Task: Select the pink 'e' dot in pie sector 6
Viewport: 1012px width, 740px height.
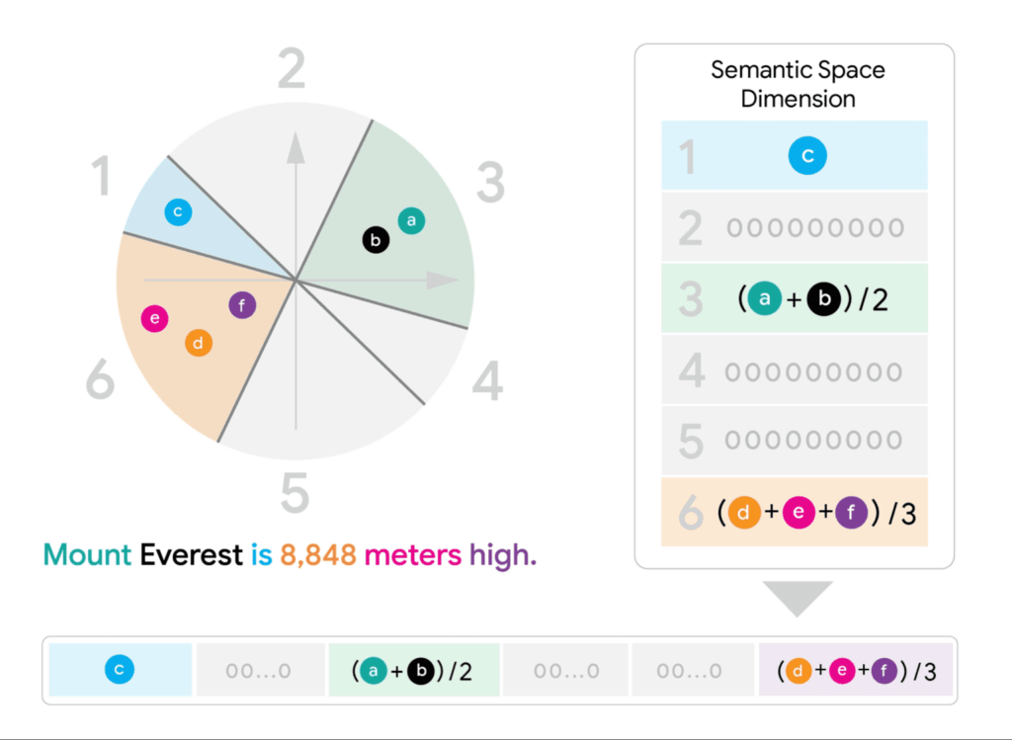Action: (x=155, y=318)
